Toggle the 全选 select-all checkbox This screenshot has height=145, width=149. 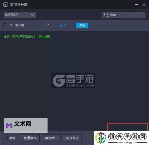pyautogui.click(x=6, y=138)
